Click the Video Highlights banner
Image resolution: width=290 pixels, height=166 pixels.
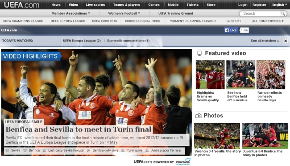tap(31, 56)
